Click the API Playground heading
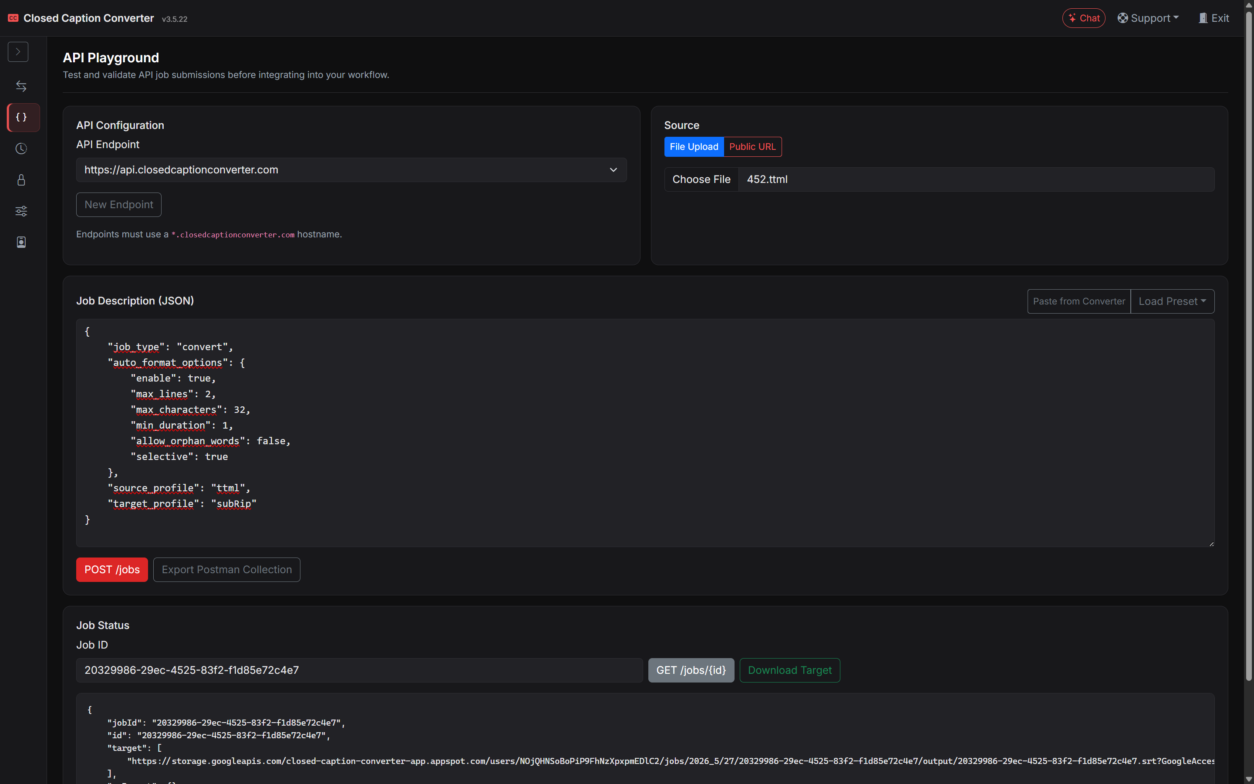The image size is (1254, 784). tap(111, 57)
